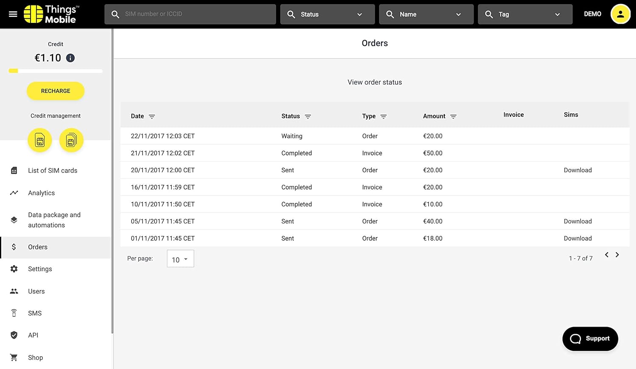Click the credit info icon

(x=70, y=58)
